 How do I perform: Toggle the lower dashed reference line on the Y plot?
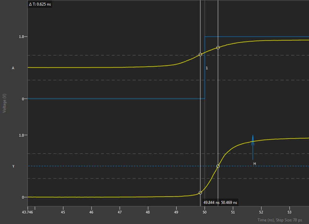tap(93, 178)
